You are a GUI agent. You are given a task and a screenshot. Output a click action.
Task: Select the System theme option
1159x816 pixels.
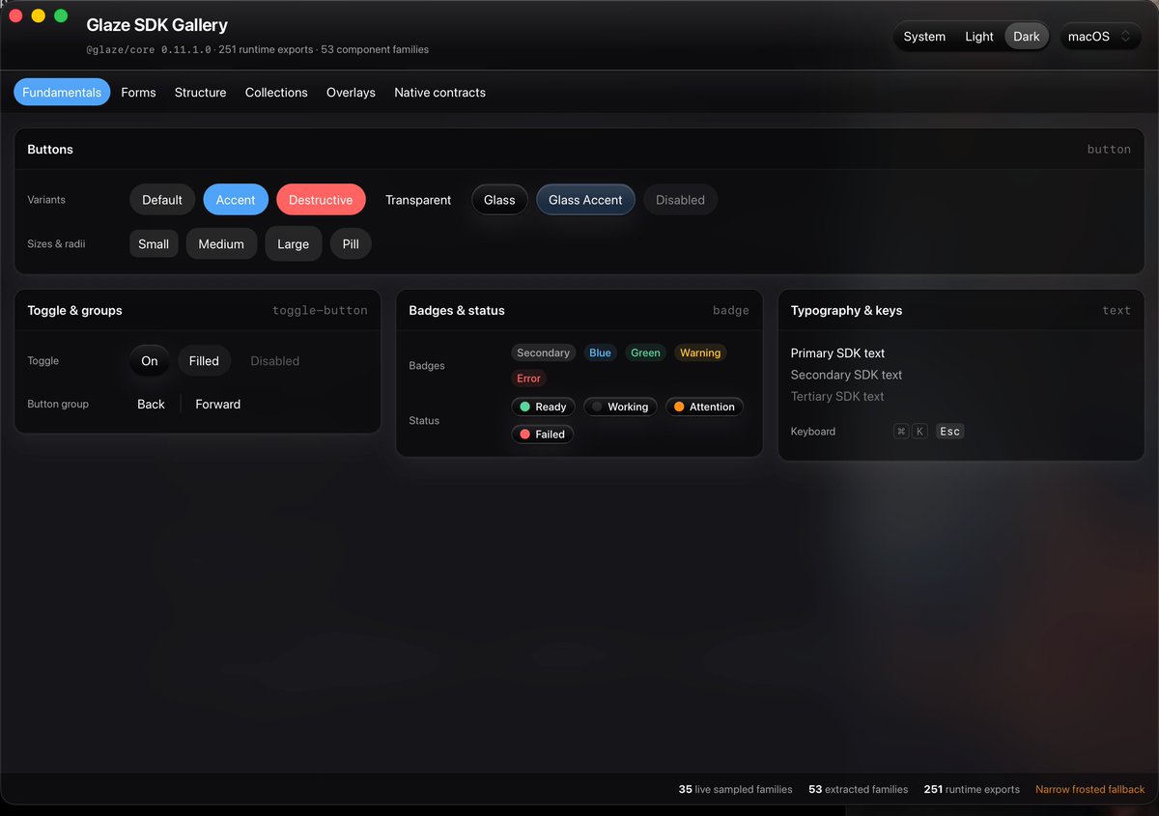(x=924, y=37)
